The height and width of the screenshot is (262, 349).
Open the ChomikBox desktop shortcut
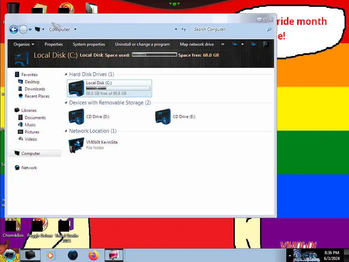(x=13, y=228)
